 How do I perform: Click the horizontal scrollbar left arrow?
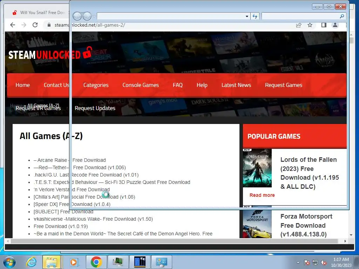tap(8, 241)
